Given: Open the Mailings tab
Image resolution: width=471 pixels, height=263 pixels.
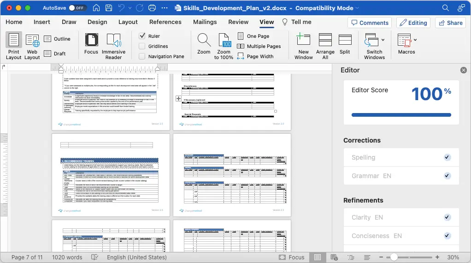Looking at the screenshot, I should coord(205,22).
